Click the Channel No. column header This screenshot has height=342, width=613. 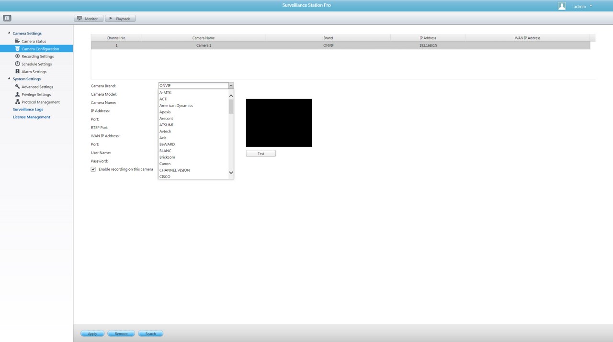pyautogui.click(x=116, y=38)
